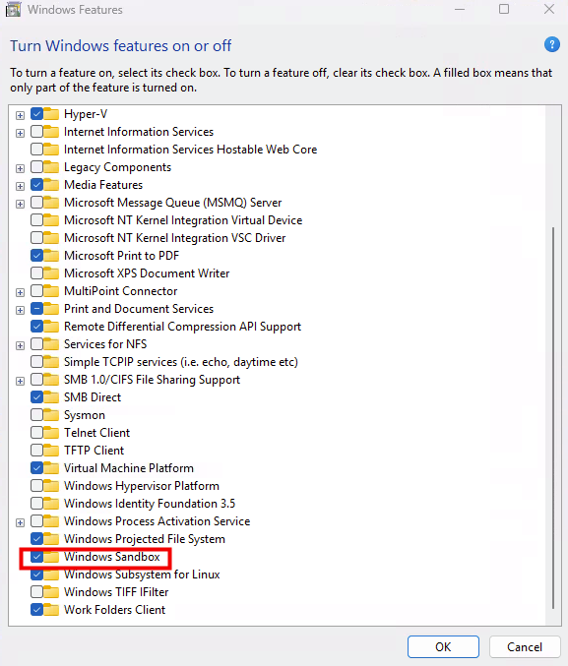
Task: Expand SMB 1.0/CIFS File Sharing Support
Action: pyautogui.click(x=20, y=381)
